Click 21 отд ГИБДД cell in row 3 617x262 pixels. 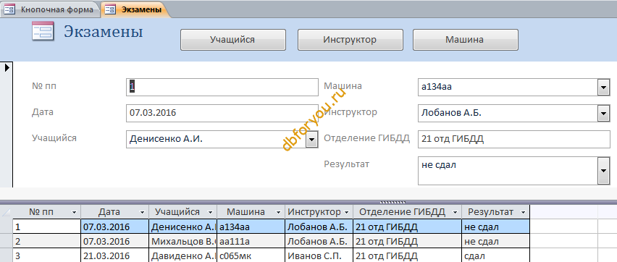(x=407, y=255)
